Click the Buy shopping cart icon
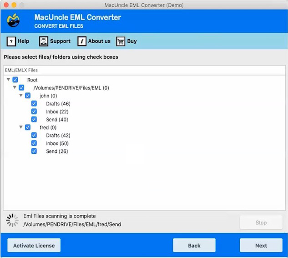This screenshot has height=258, width=288. tap(121, 41)
